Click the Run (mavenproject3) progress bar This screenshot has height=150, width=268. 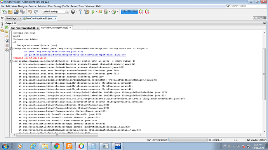click(x=188, y=140)
